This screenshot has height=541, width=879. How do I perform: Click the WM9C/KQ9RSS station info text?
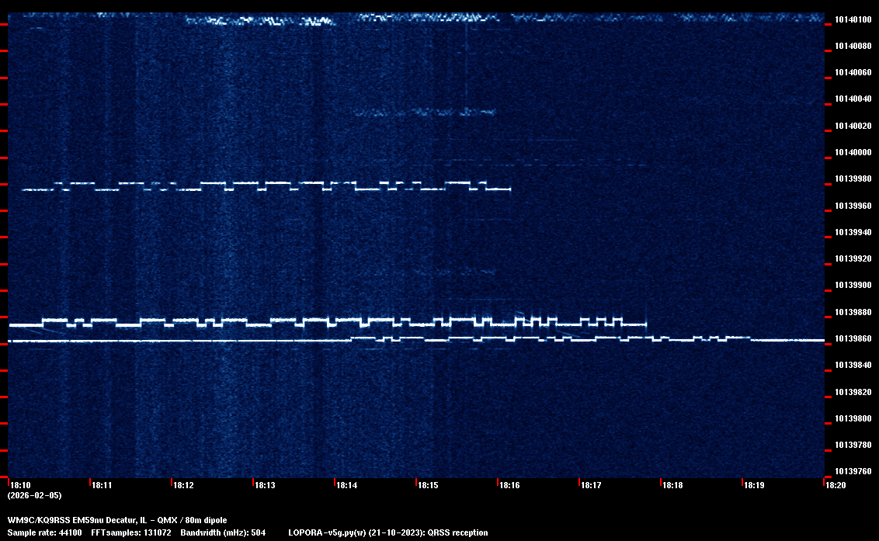tap(117, 520)
